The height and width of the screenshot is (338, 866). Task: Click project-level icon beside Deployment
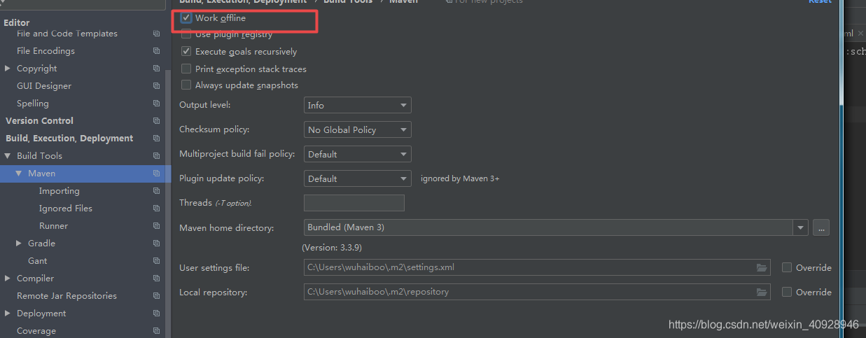point(156,314)
